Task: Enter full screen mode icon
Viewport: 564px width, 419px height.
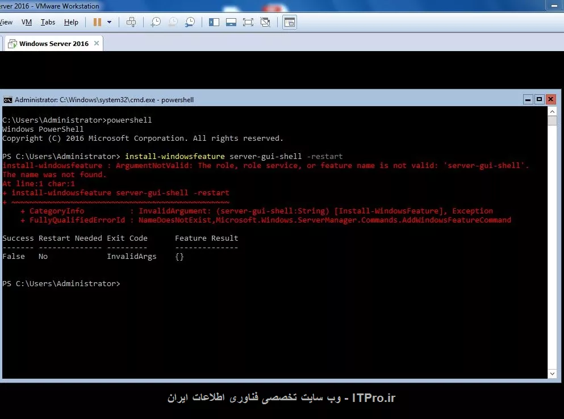Action: tap(248, 22)
